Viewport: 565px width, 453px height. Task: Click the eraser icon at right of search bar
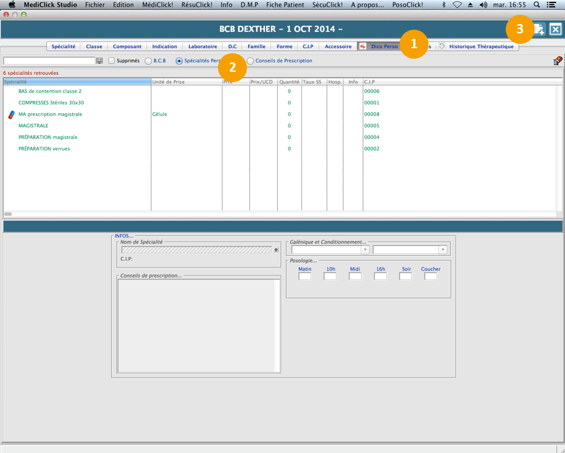pos(558,61)
